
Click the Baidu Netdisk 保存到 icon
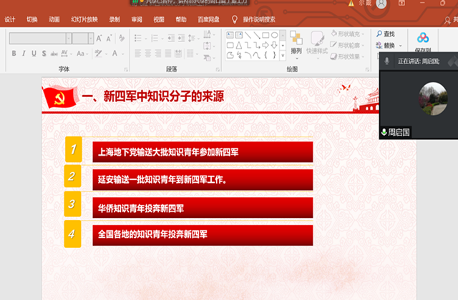[x=423, y=42]
